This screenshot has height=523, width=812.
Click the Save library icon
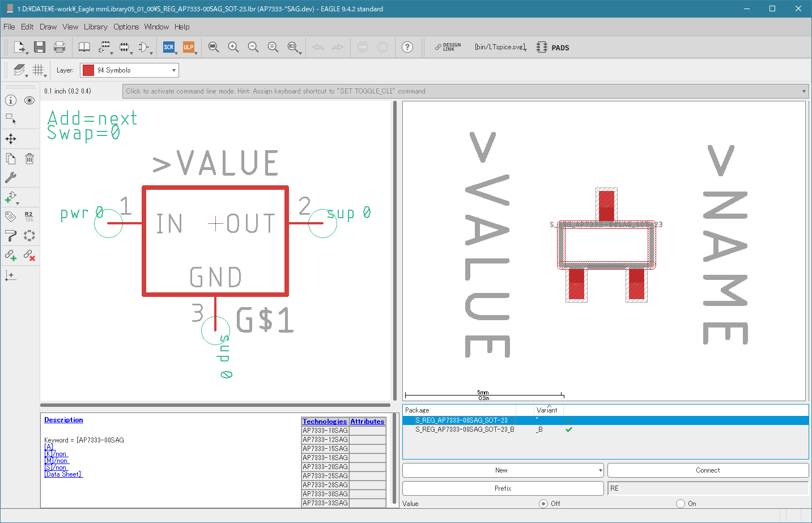[39, 47]
